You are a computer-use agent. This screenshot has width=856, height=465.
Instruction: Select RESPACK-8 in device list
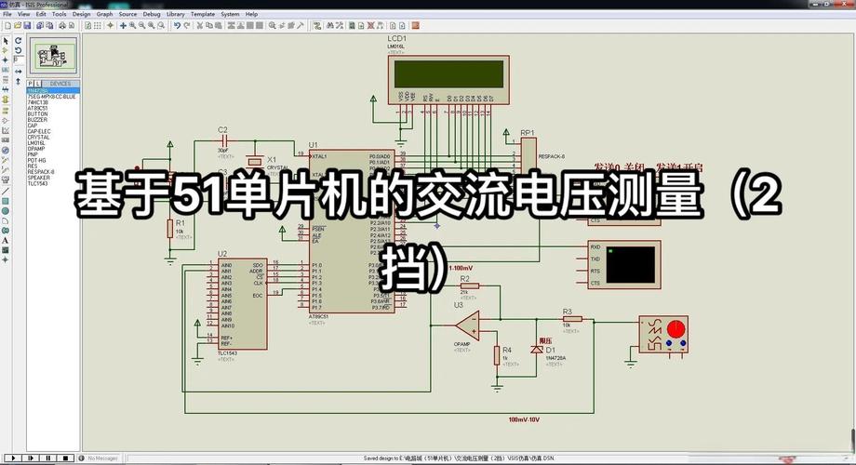coord(41,172)
